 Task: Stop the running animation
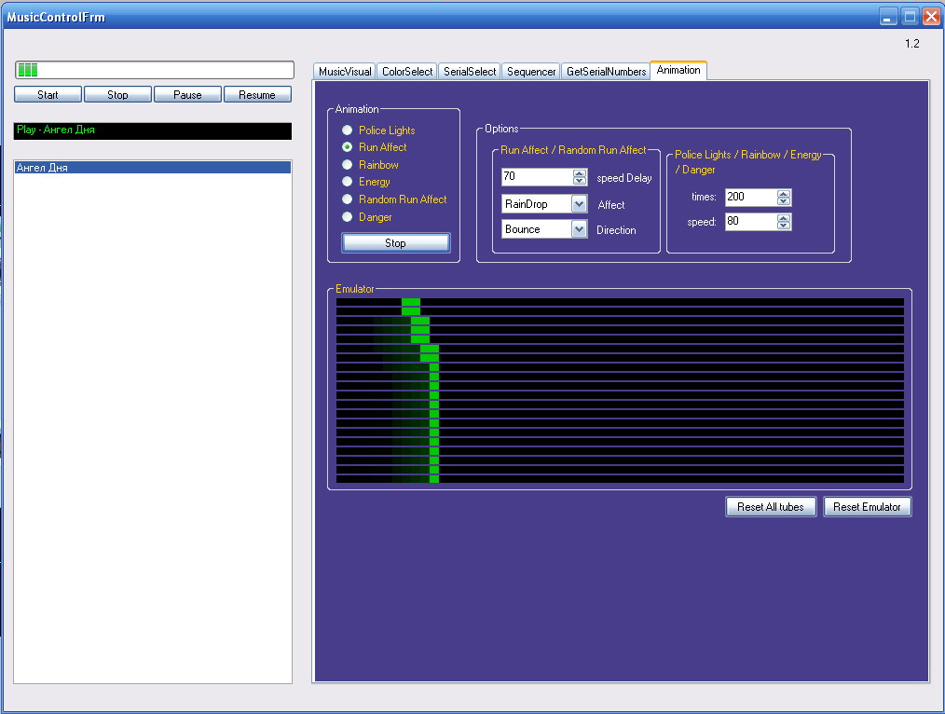[395, 243]
